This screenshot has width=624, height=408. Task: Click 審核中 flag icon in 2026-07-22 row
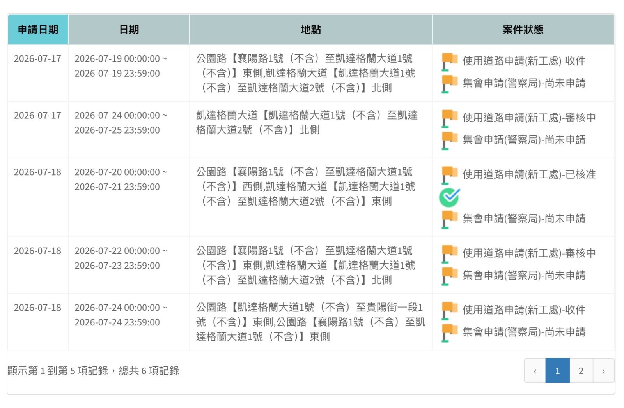point(449,254)
